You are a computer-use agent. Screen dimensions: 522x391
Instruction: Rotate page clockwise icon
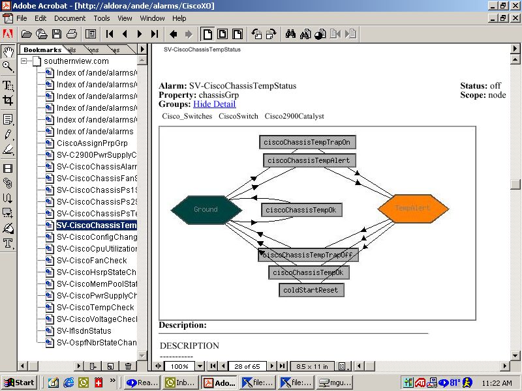[x=271, y=35]
